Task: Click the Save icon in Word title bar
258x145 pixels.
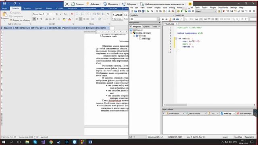Action: coord(4,3)
